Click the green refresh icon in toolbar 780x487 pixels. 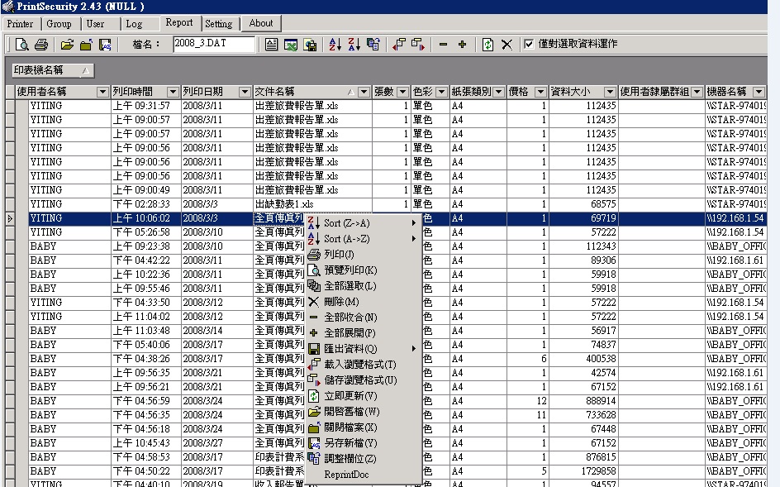click(487, 45)
